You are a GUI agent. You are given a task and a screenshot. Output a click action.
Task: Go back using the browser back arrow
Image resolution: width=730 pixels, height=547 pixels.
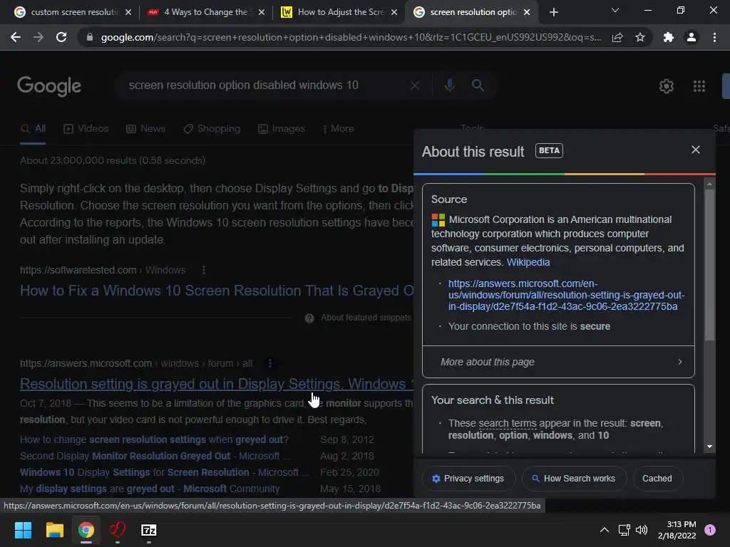[x=16, y=37]
